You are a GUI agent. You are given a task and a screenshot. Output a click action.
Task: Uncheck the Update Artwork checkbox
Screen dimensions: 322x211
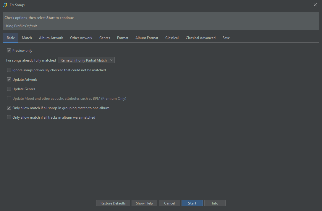(x=9, y=80)
